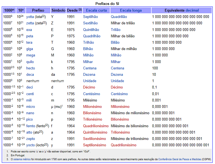Follow the hecto prefix link

point(30,68)
